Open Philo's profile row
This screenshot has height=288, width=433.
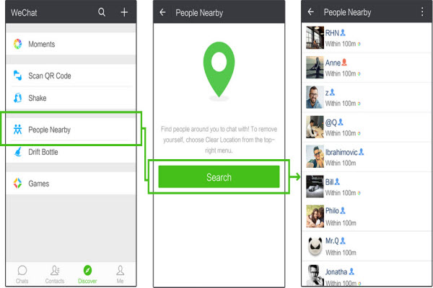point(367,216)
